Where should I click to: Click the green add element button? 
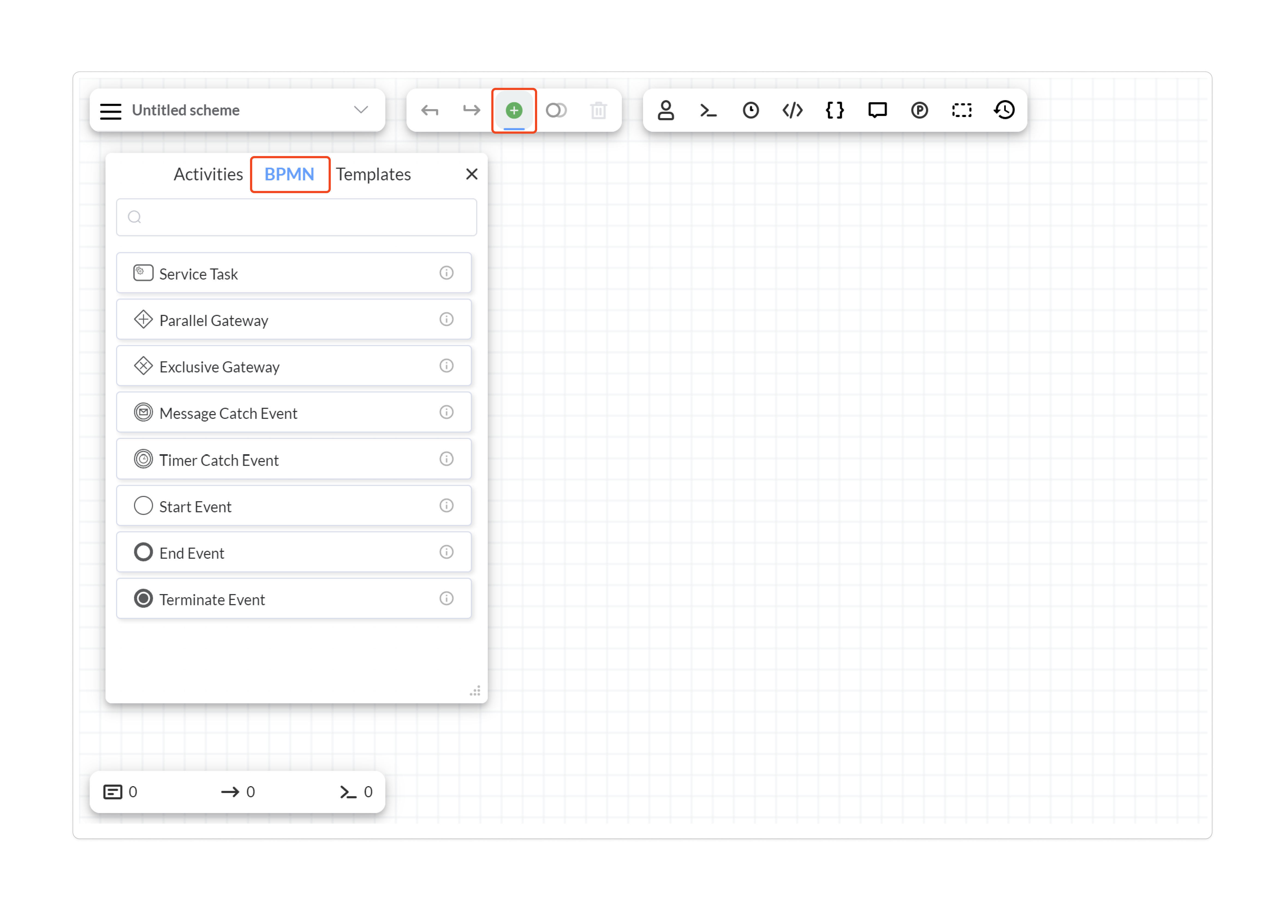pyautogui.click(x=514, y=110)
